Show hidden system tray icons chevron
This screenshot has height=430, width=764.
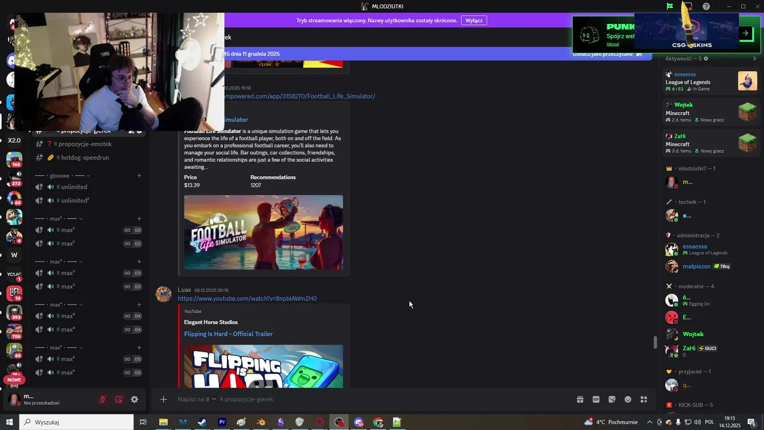pyautogui.click(x=650, y=422)
